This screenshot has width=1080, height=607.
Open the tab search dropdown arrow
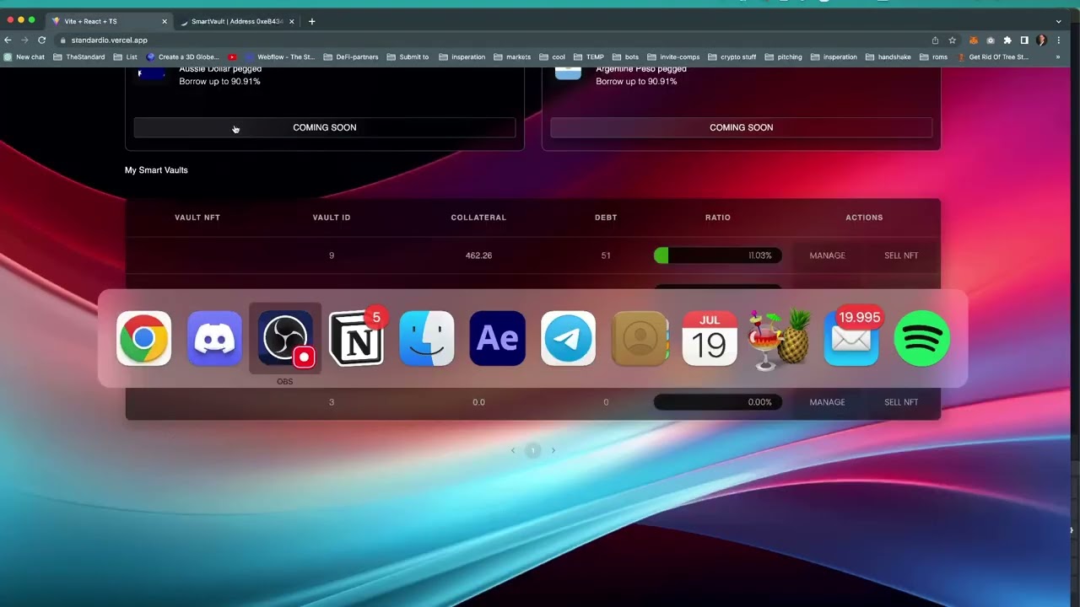pyautogui.click(x=1059, y=21)
